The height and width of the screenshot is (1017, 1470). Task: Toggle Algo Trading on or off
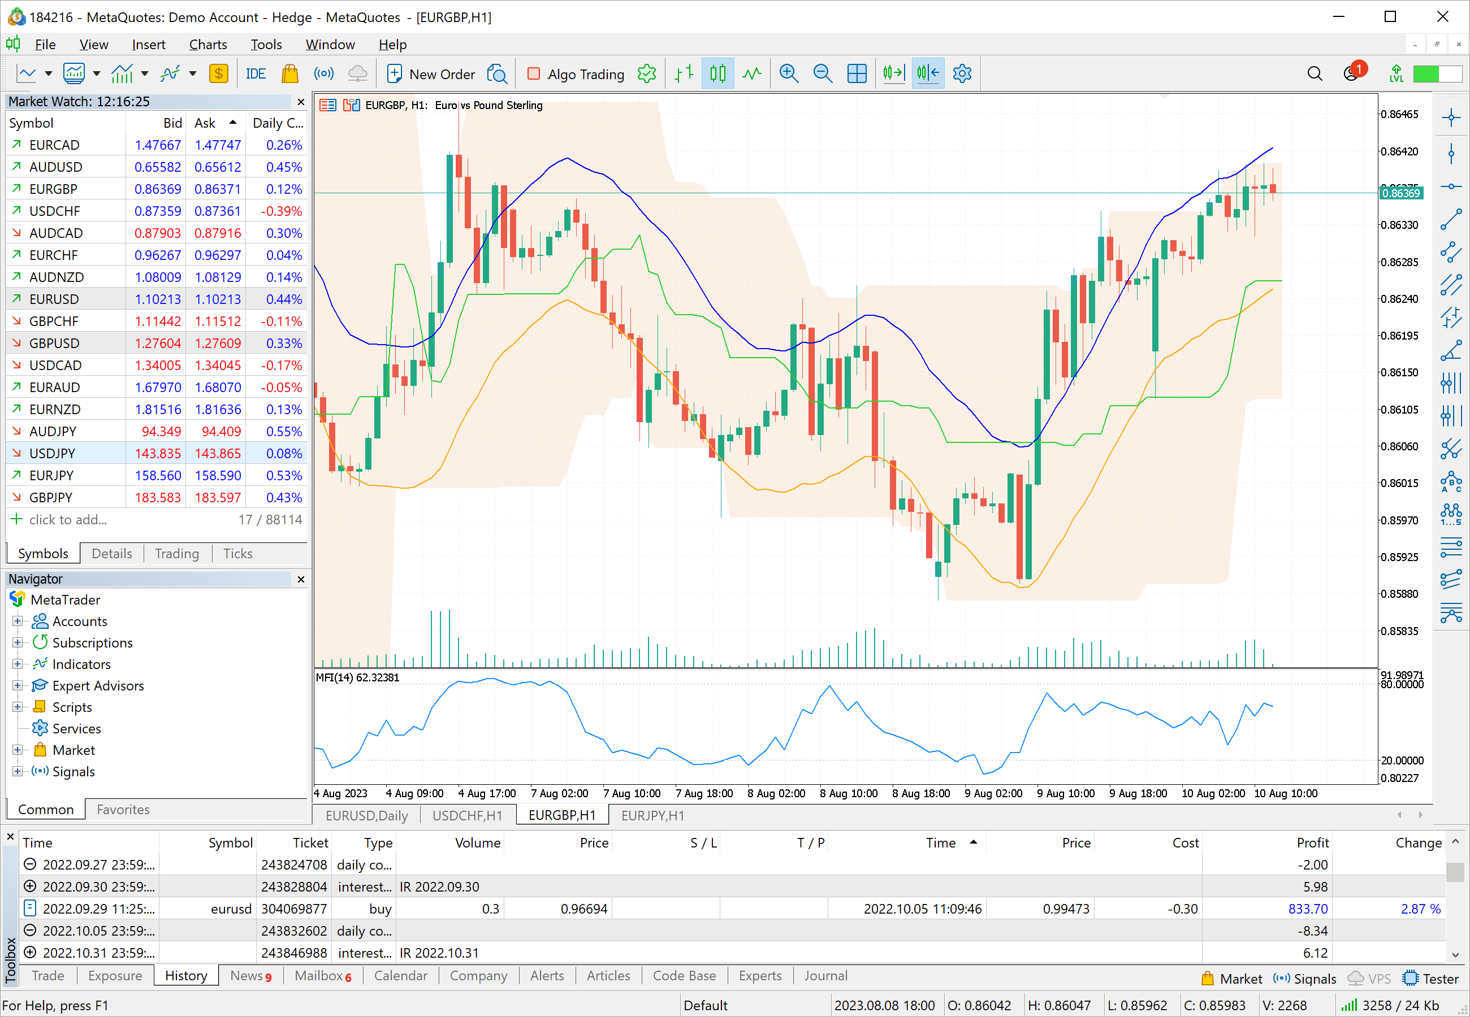coord(576,74)
